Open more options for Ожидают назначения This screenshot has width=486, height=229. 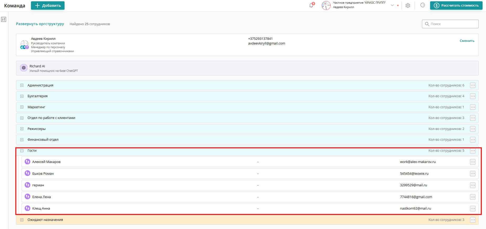(473, 220)
